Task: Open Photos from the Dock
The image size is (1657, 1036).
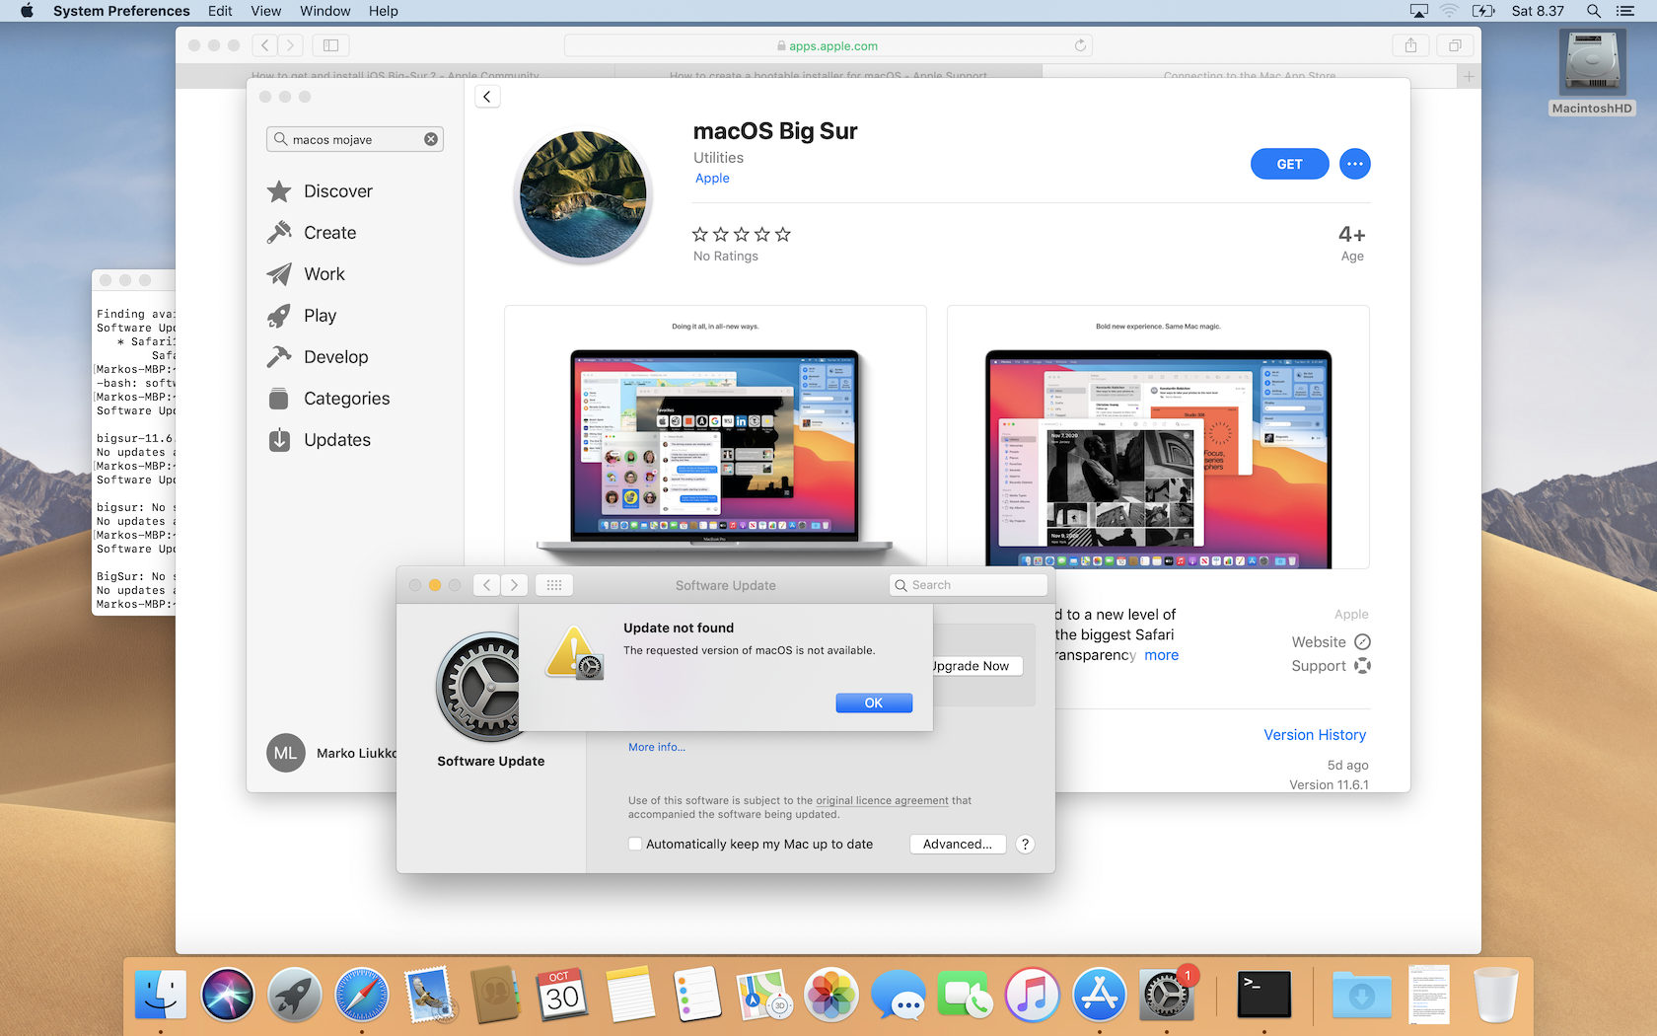Action: click(831, 994)
